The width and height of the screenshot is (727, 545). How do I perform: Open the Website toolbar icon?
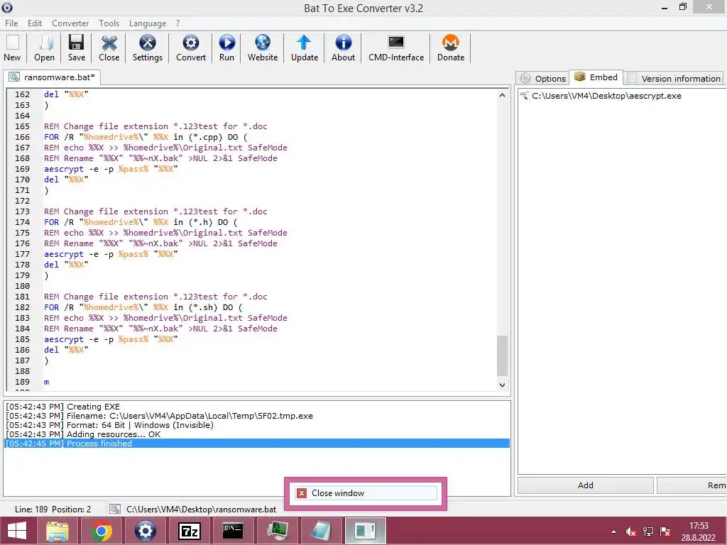point(263,48)
